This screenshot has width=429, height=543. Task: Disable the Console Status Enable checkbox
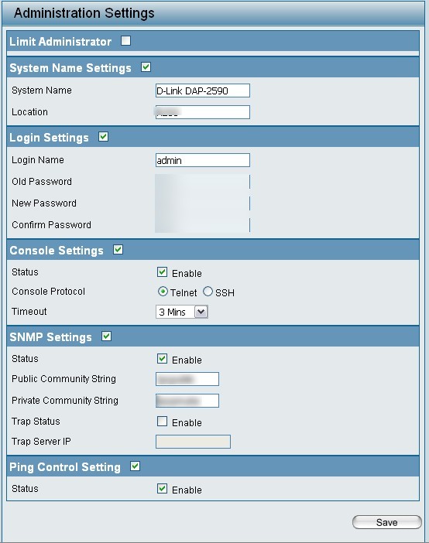(162, 272)
